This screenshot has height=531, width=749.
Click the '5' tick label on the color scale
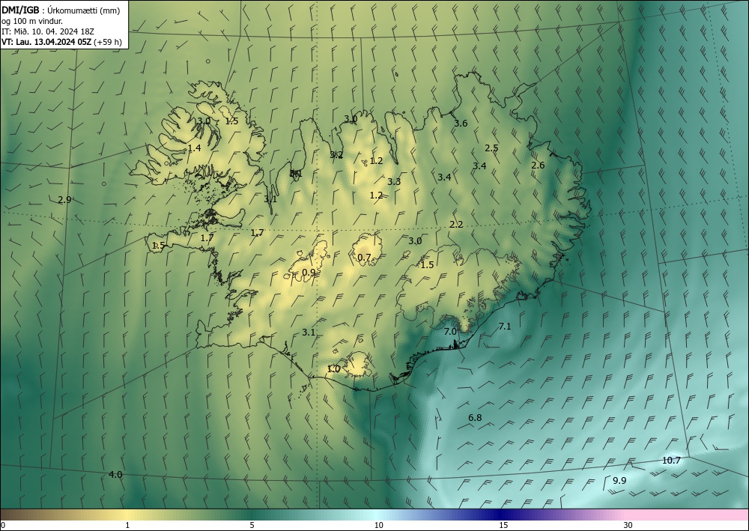pyautogui.click(x=252, y=526)
